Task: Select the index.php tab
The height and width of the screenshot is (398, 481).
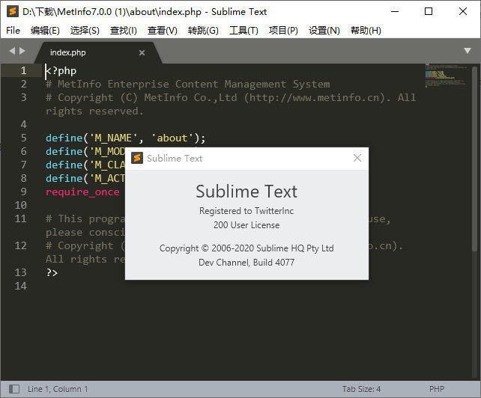Action: click(x=68, y=52)
